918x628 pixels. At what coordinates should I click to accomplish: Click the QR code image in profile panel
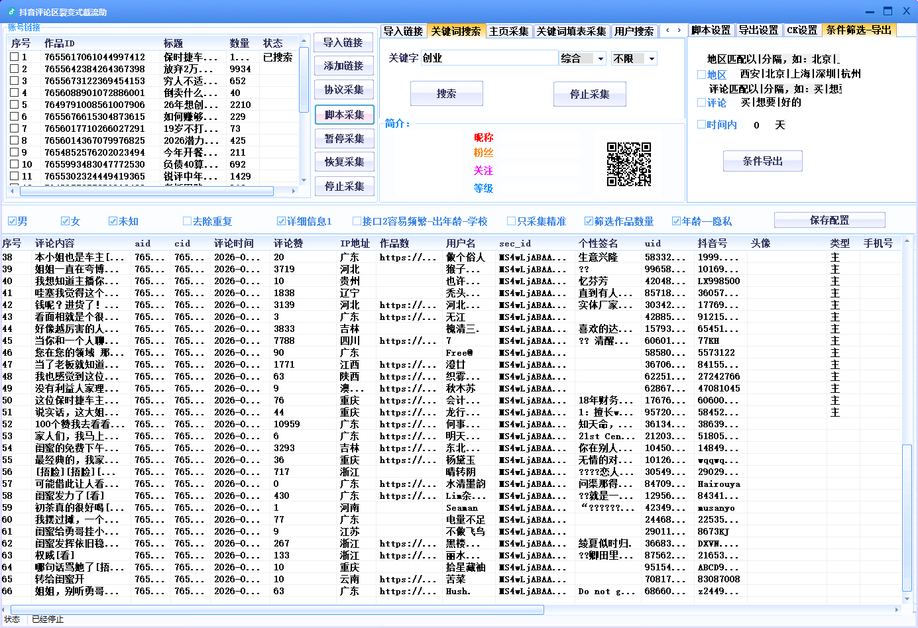[x=628, y=164]
